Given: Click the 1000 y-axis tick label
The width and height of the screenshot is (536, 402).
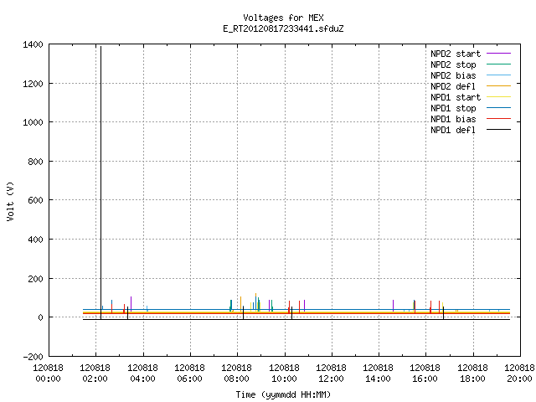Looking at the screenshot, I should [33, 122].
